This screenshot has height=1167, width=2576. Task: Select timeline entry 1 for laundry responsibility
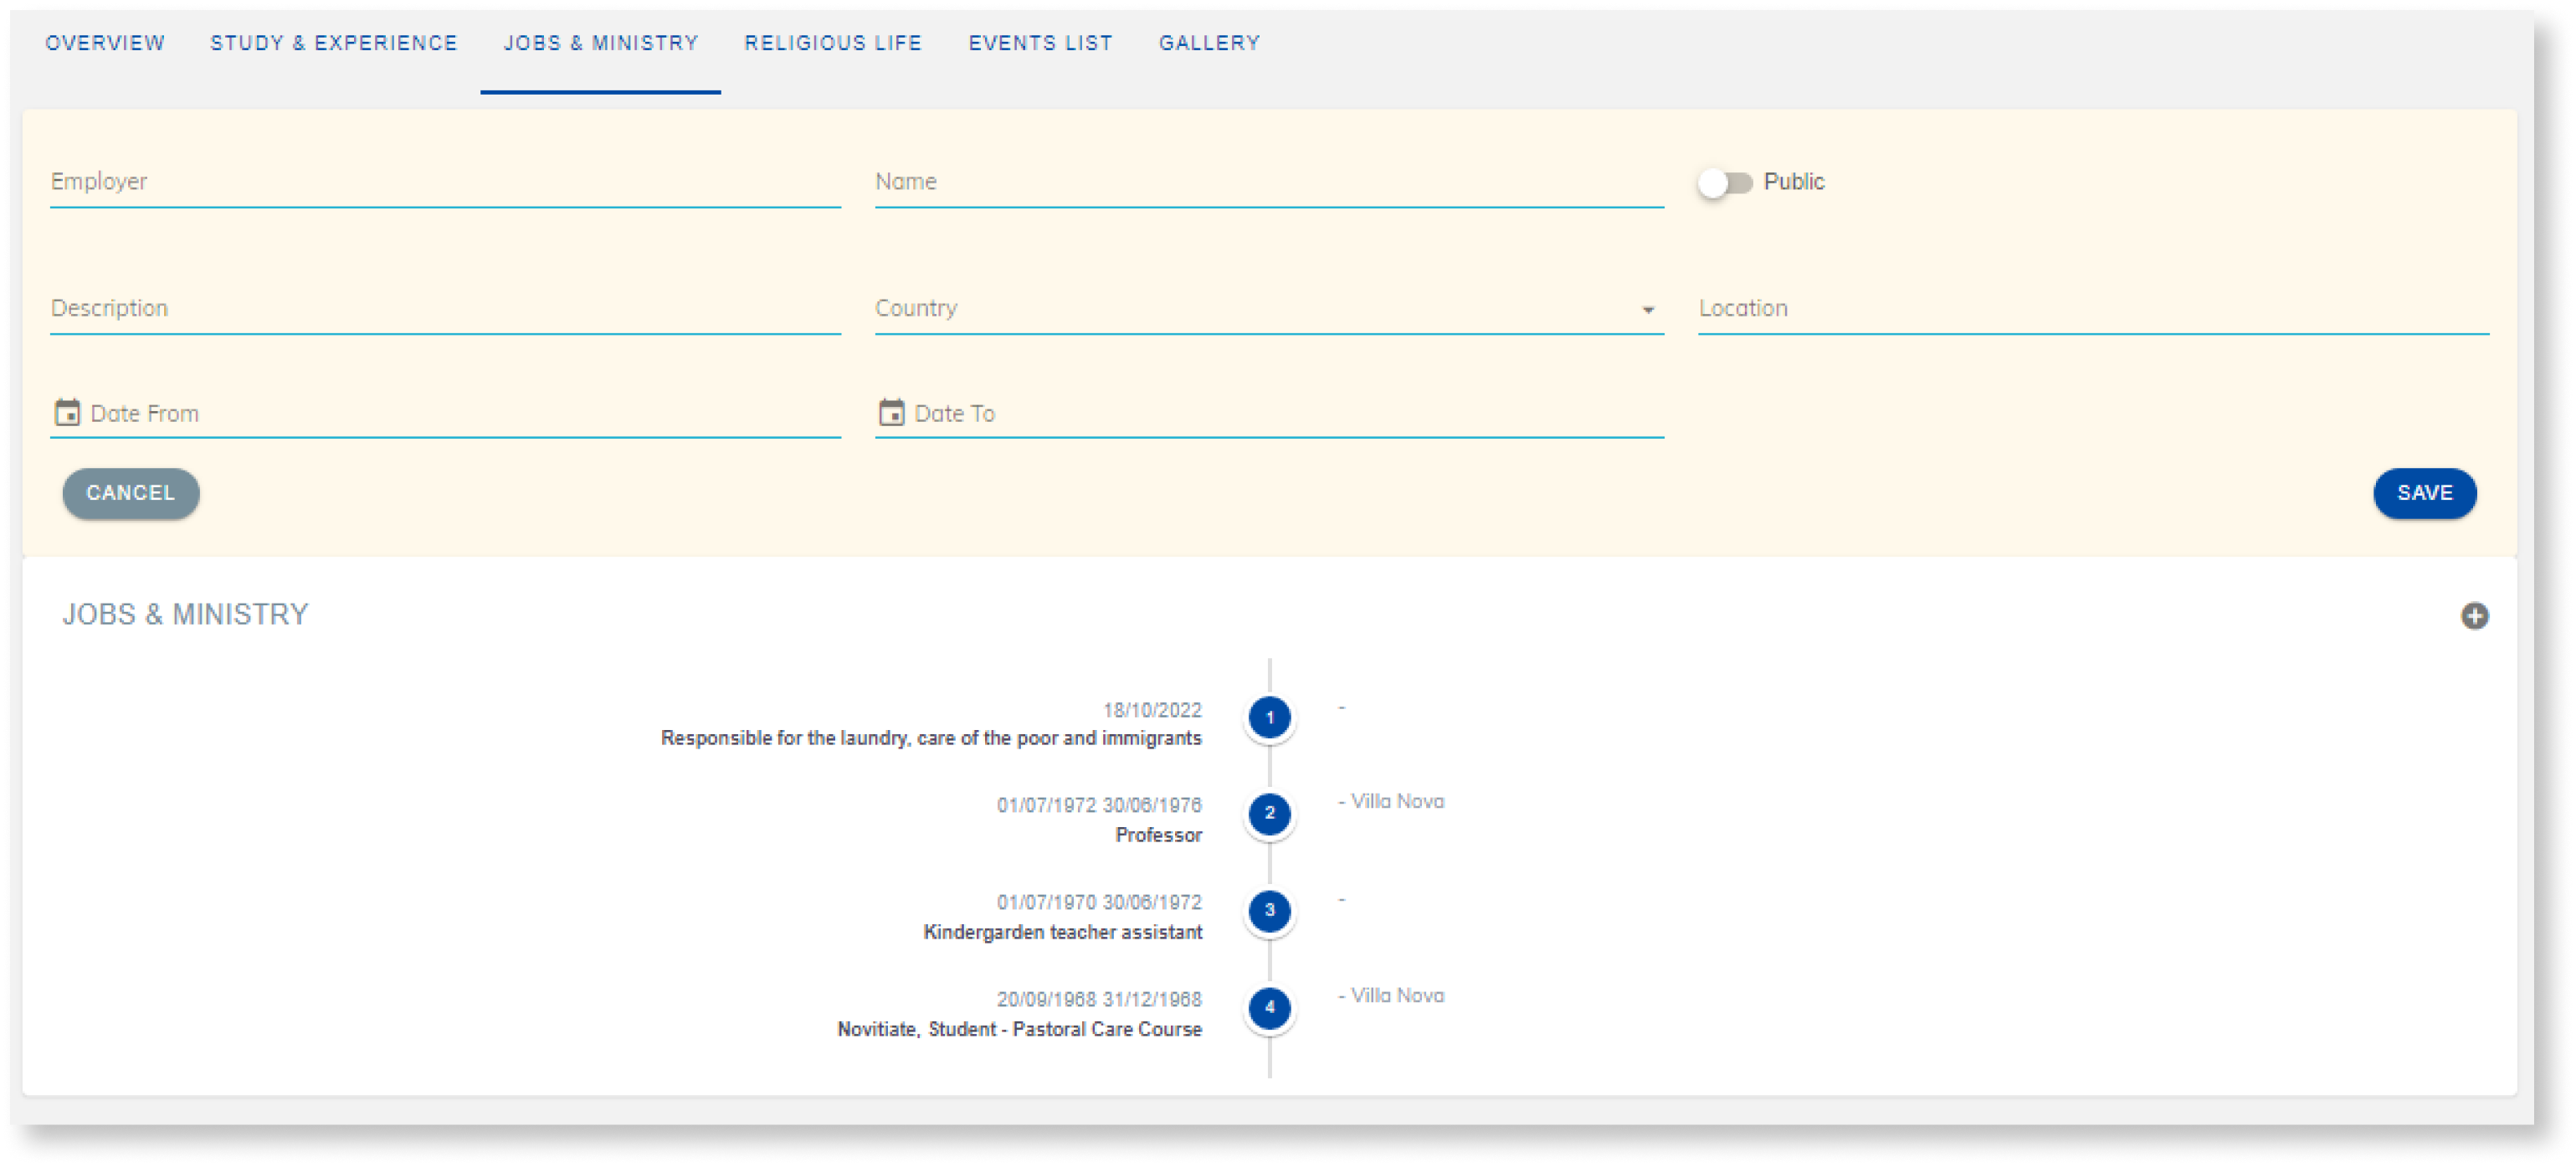(x=1270, y=716)
